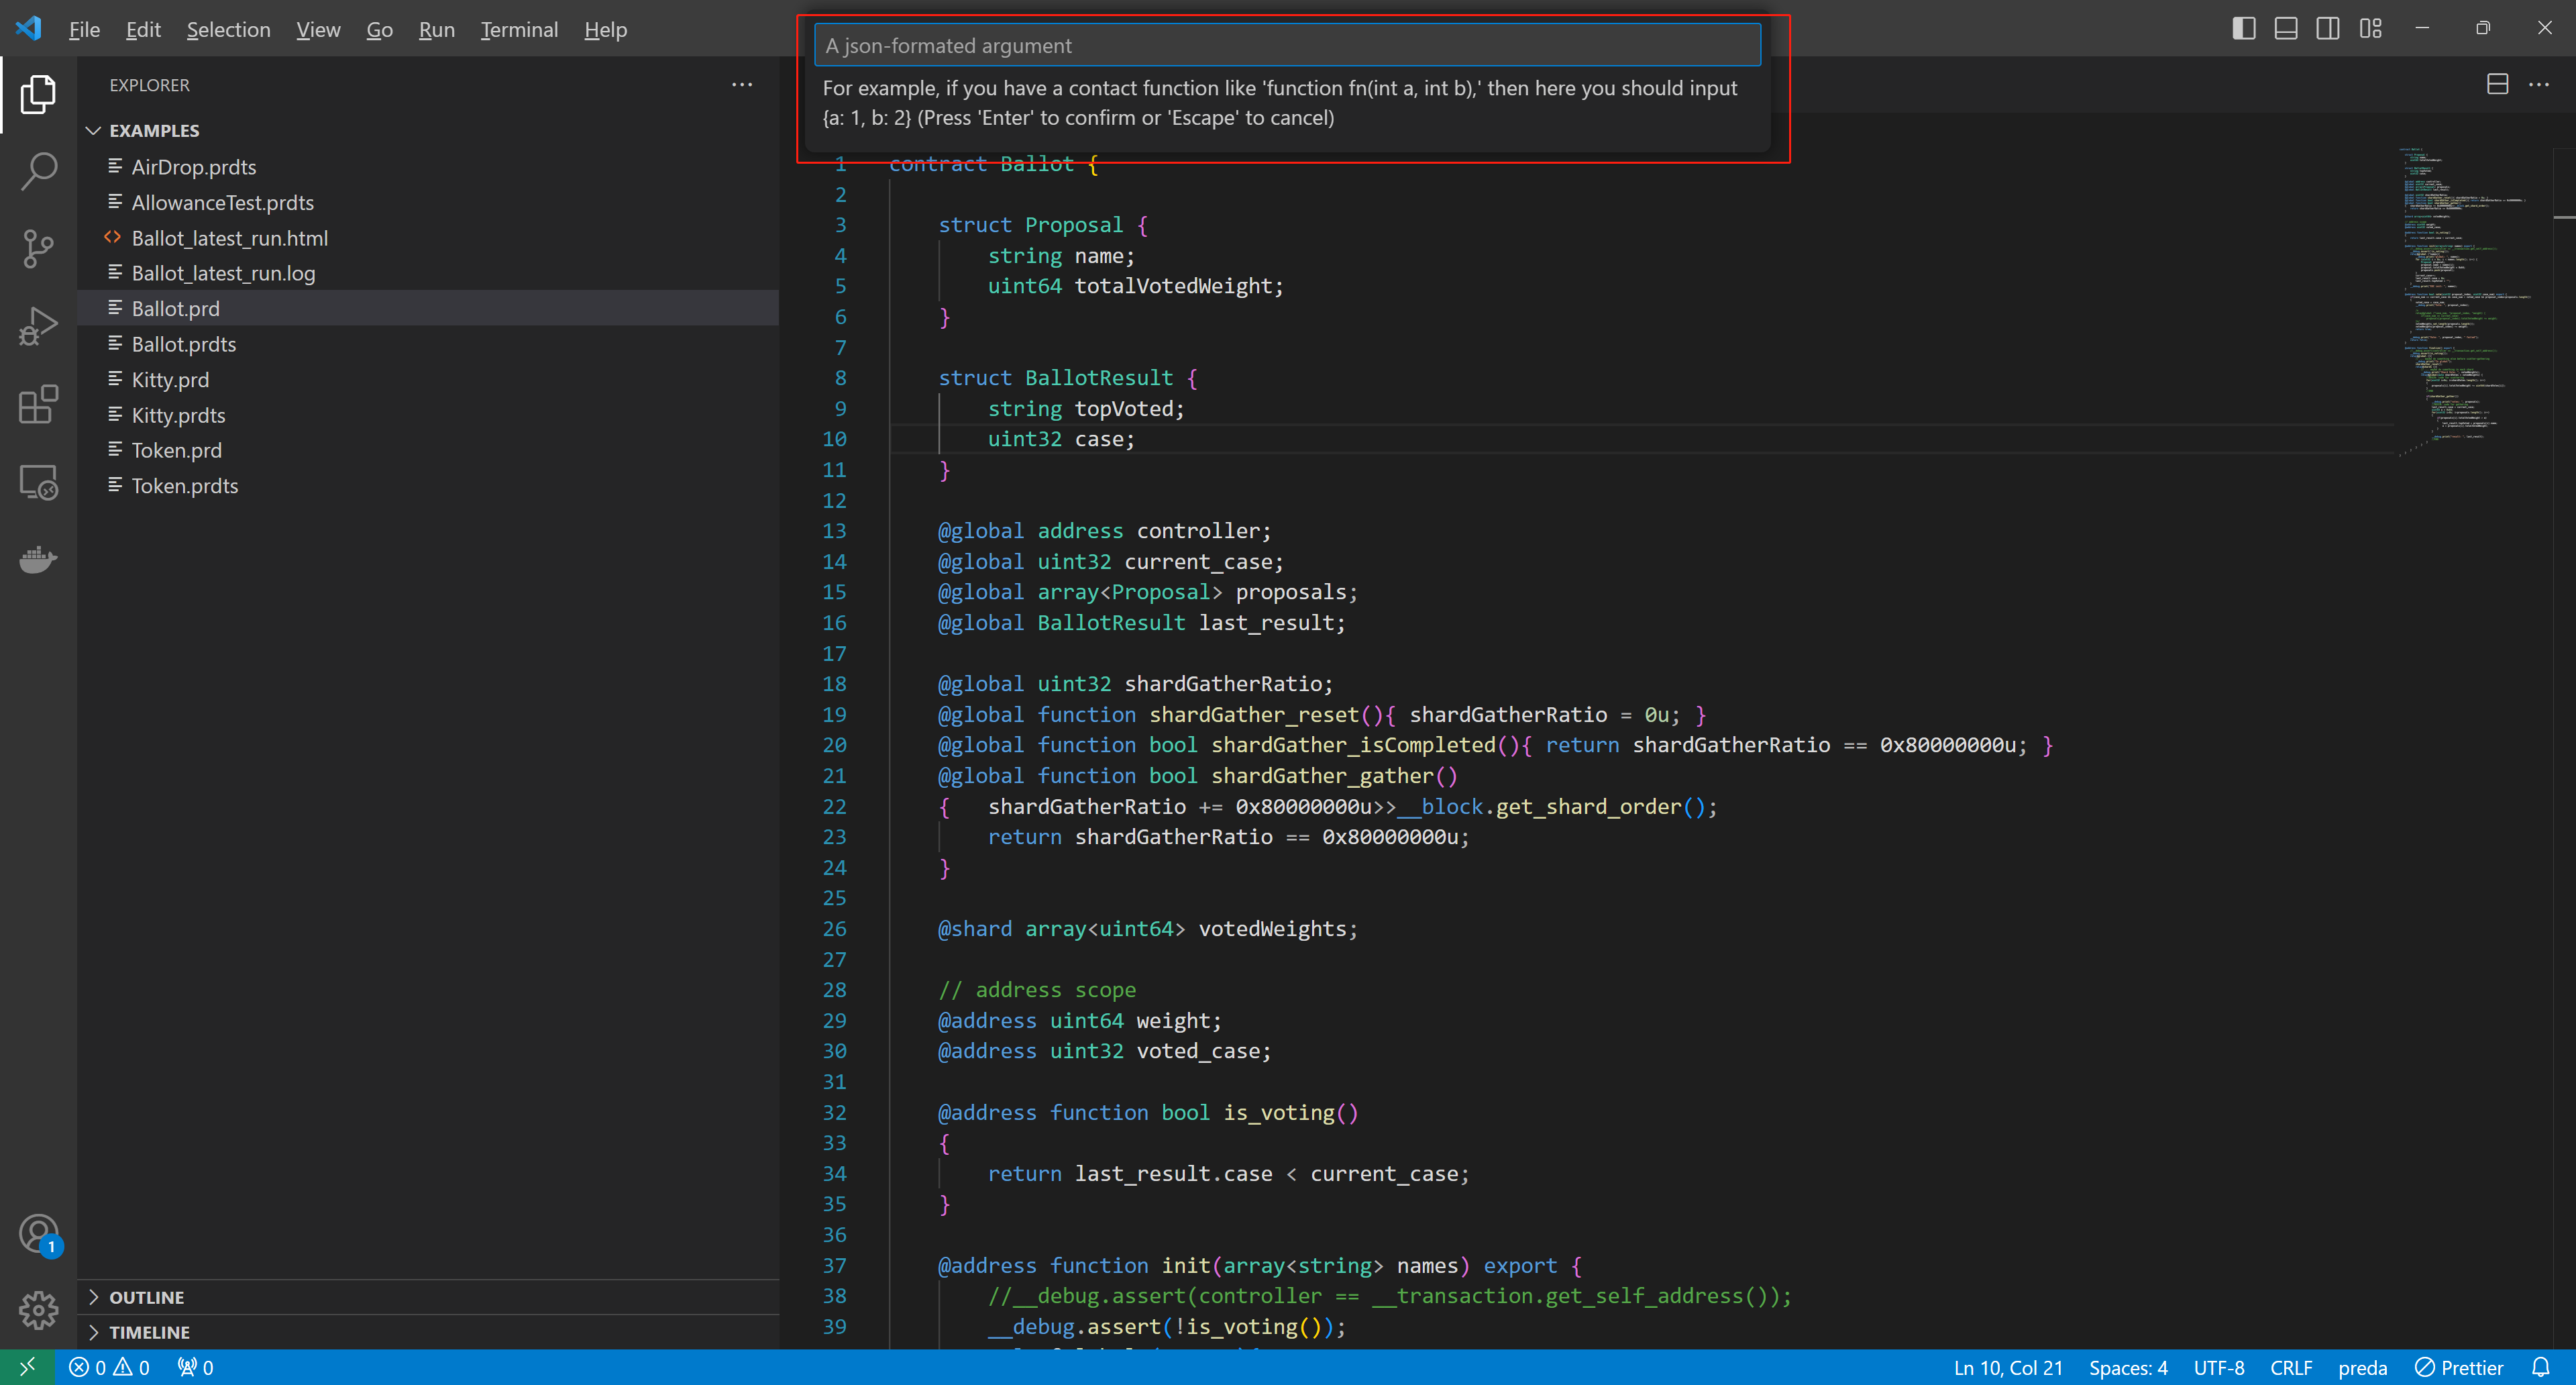Open Source Control view icon
The width and height of the screenshot is (2576, 1385).
click(x=38, y=249)
